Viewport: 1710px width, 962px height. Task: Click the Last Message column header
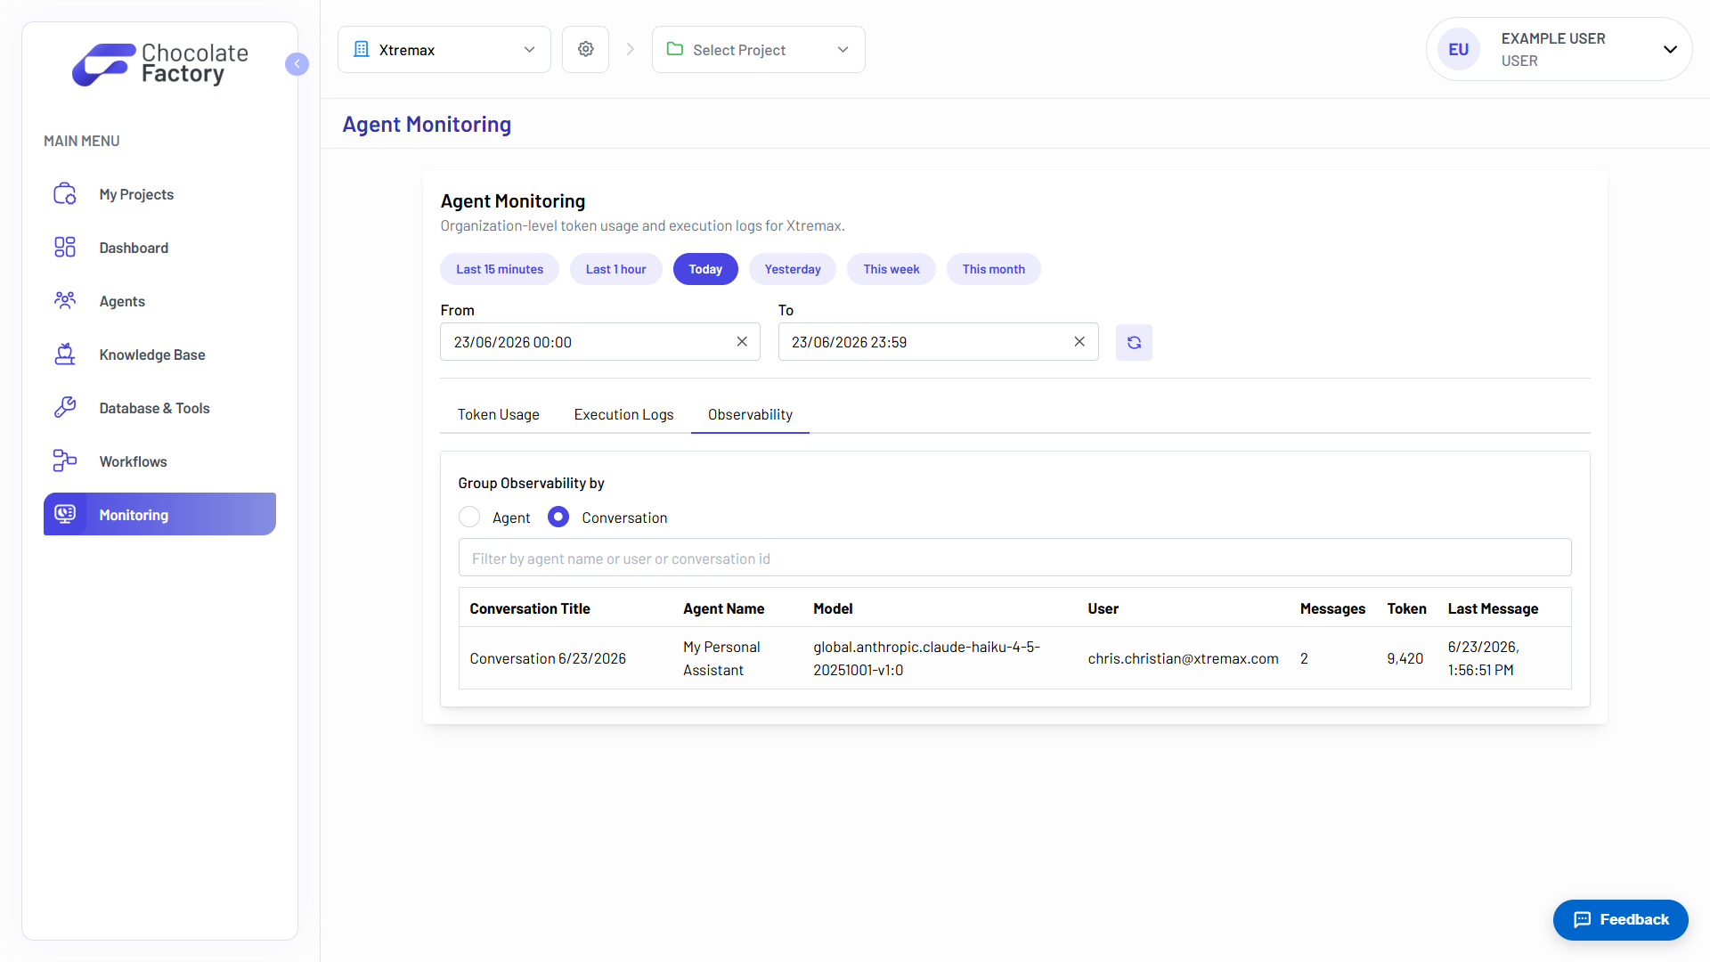pos(1494,608)
